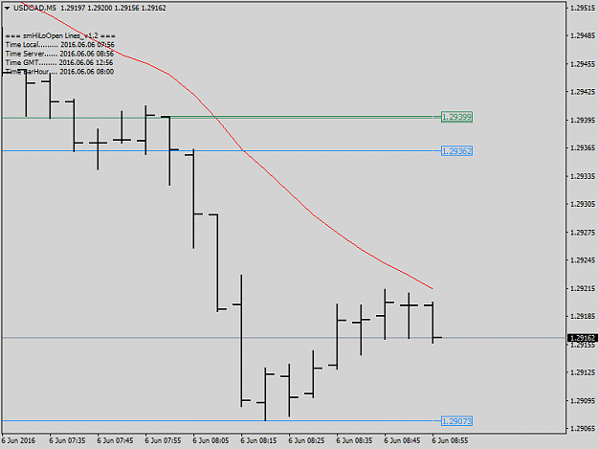This screenshot has width=598, height=449.
Task: Click the 1.29245 price scale label
Action: pyautogui.click(x=583, y=260)
